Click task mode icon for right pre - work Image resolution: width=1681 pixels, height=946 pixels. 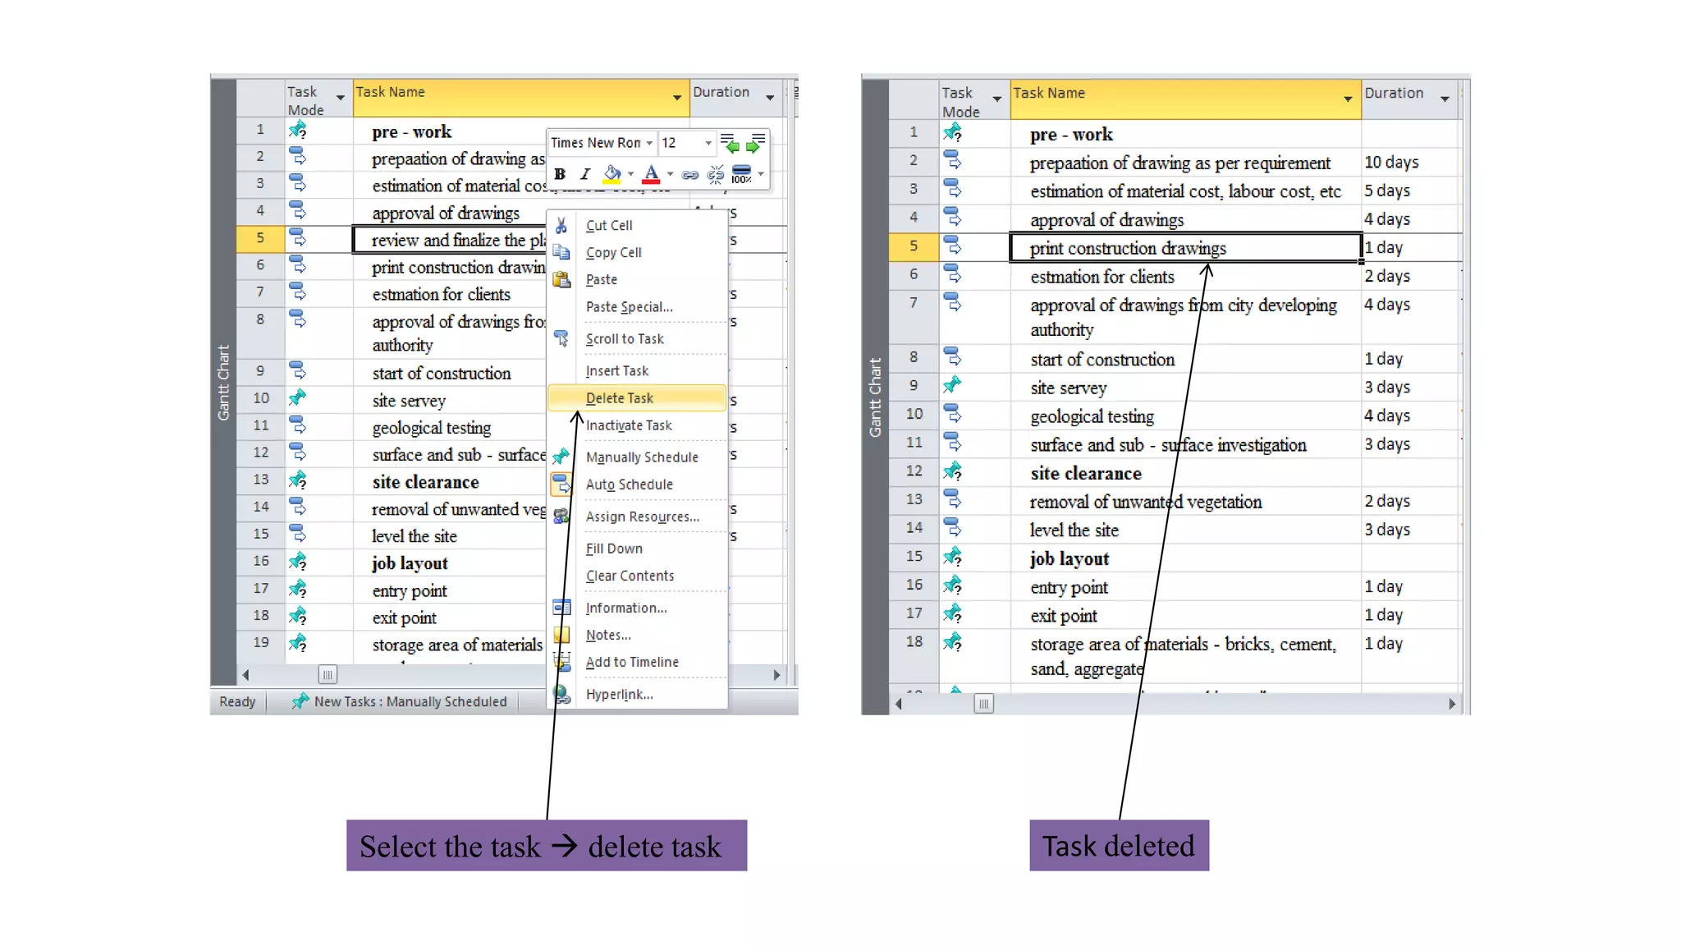point(953,132)
